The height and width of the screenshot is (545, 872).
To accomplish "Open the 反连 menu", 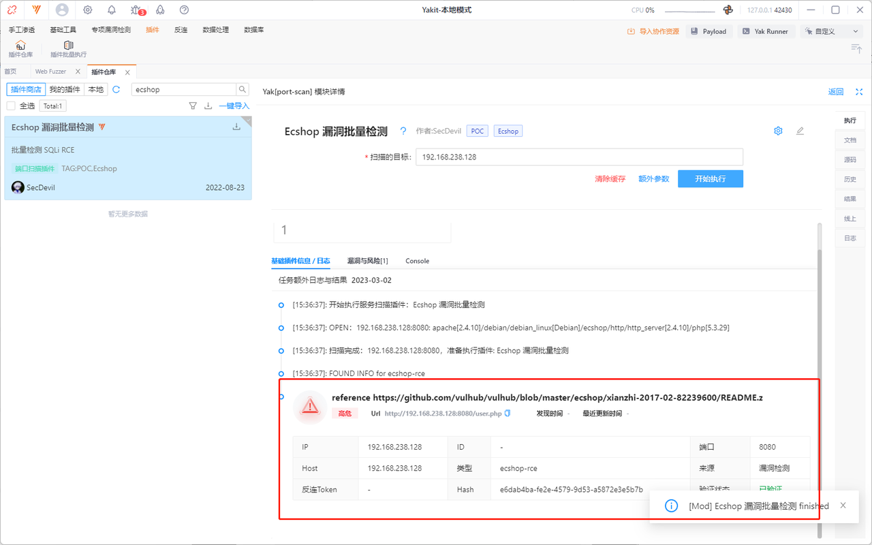I will 181,30.
